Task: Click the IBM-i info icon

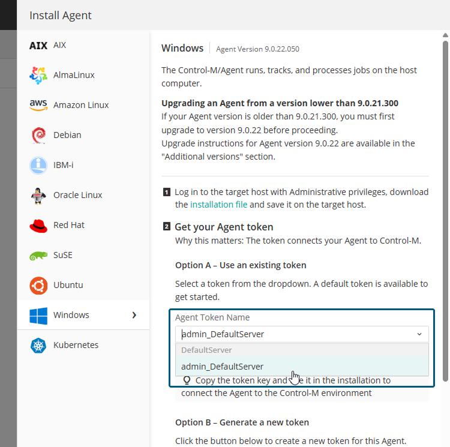Action: 38,165
